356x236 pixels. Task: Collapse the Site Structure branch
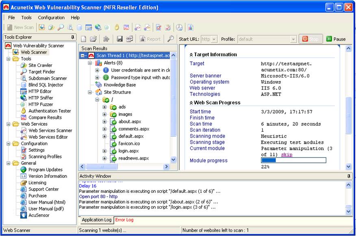click(90, 92)
